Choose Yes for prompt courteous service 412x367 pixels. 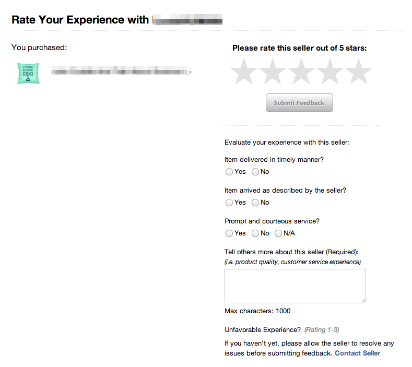click(x=229, y=233)
